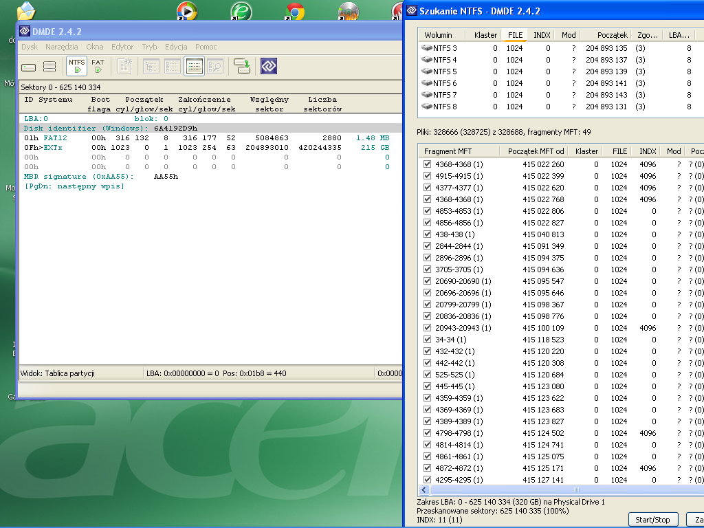Screen dimensions: 704x528
Task: Open Google Chrome desktop shortcut
Action: click(x=294, y=11)
